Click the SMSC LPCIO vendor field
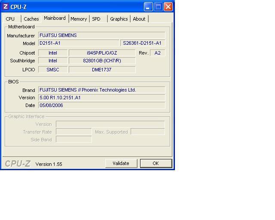 [x=53, y=70]
